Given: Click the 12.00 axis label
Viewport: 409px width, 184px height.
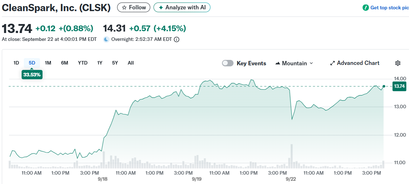Looking at the screenshot, I should (399, 135).
